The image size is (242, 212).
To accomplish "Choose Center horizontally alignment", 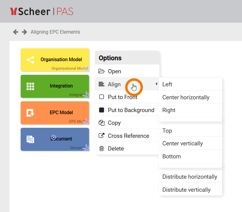I will [x=186, y=98].
